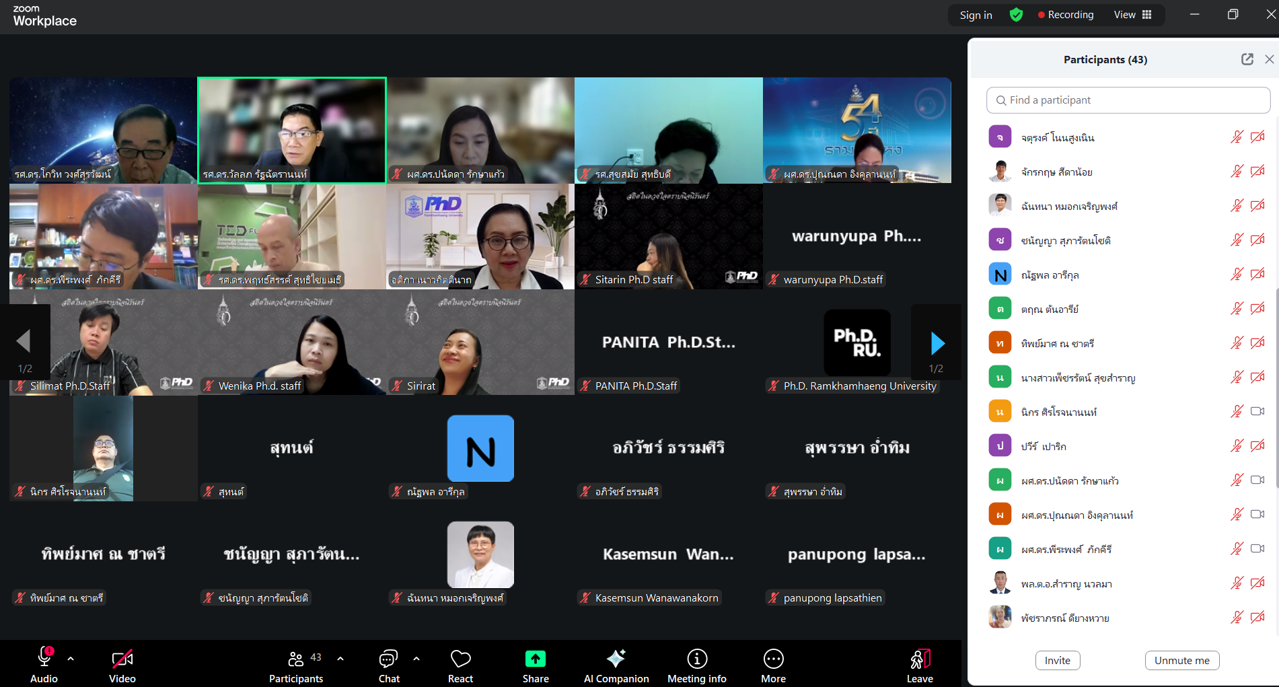Viewport: 1279px width, 687px height.
Task: Open the Chat panel icon
Action: point(388,659)
